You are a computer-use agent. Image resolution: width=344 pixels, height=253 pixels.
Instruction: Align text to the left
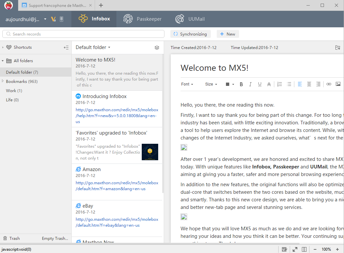[x=300, y=84]
